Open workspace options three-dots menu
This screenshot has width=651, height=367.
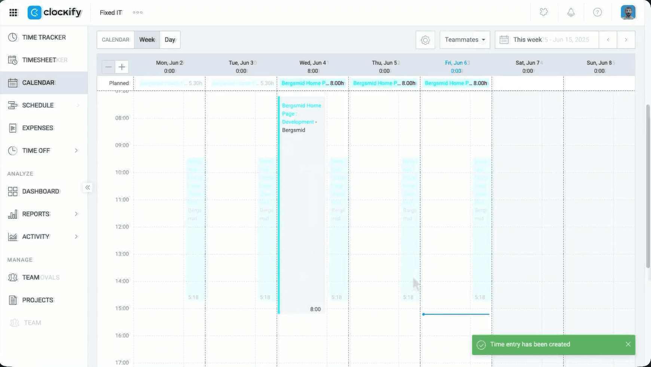(138, 12)
